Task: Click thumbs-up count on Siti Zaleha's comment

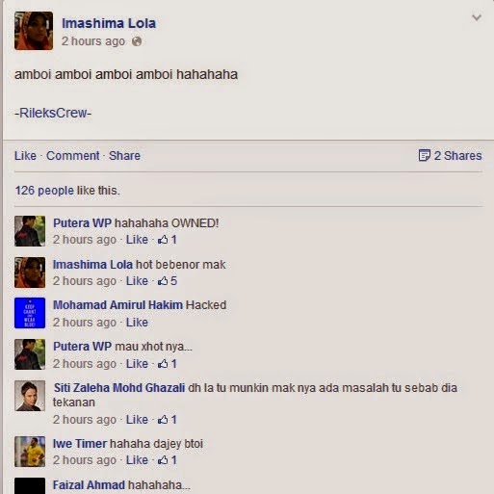Action: coord(167,420)
